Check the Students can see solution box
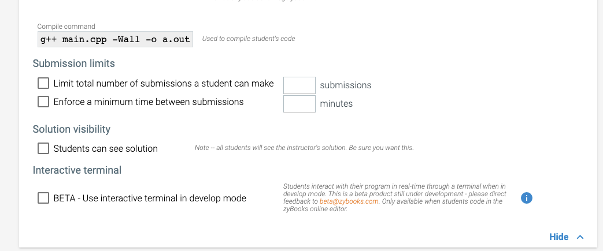The height and width of the screenshot is (251, 603). 43,148
